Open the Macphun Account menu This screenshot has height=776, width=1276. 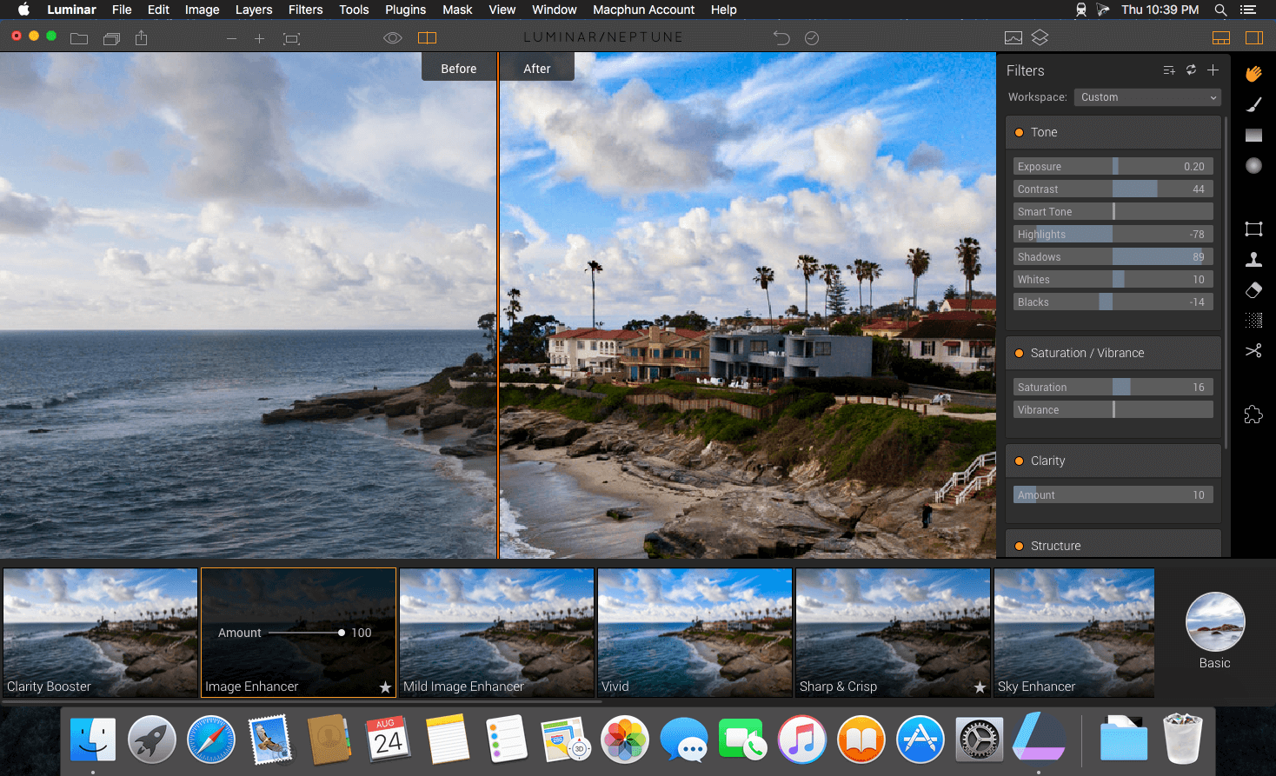(644, 10)
